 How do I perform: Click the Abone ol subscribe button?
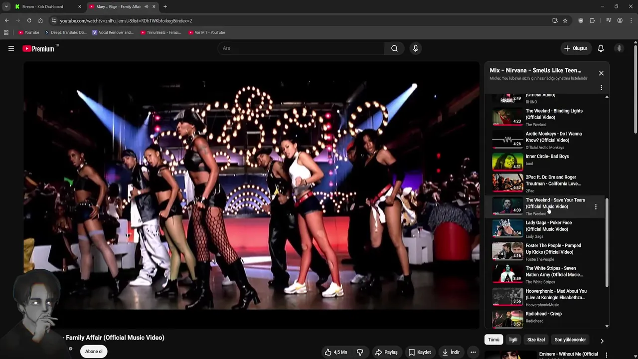pyautogui.click(x=94, y=352)
